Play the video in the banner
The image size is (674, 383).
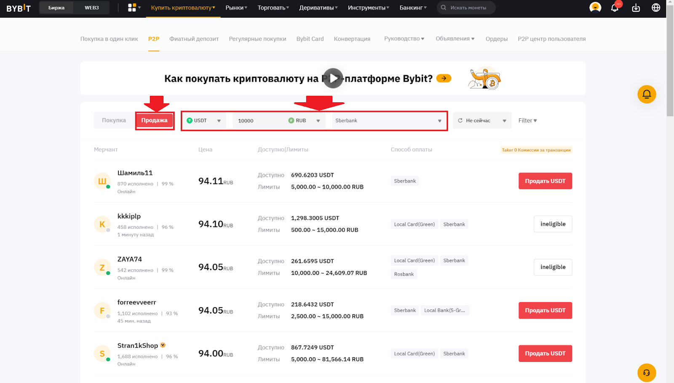point(333,78)
